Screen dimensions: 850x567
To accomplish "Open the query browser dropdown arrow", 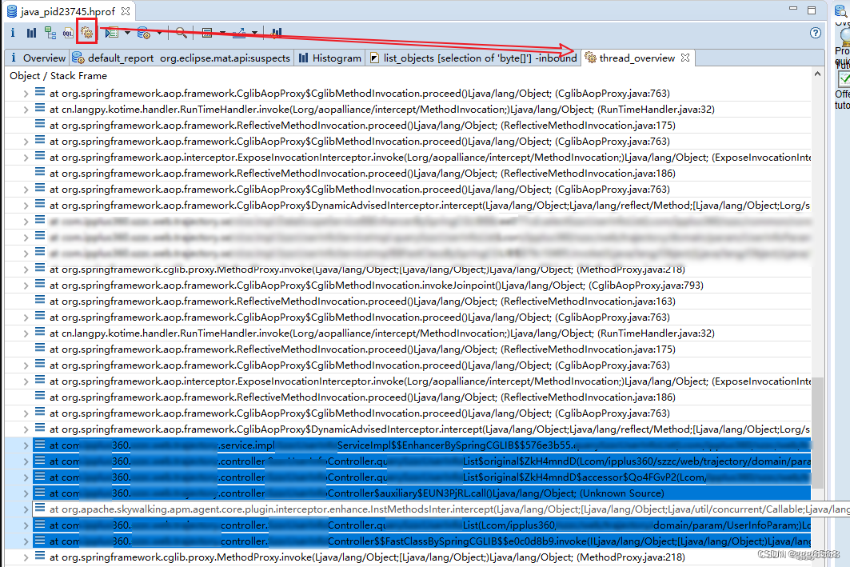I will point(158,33).
